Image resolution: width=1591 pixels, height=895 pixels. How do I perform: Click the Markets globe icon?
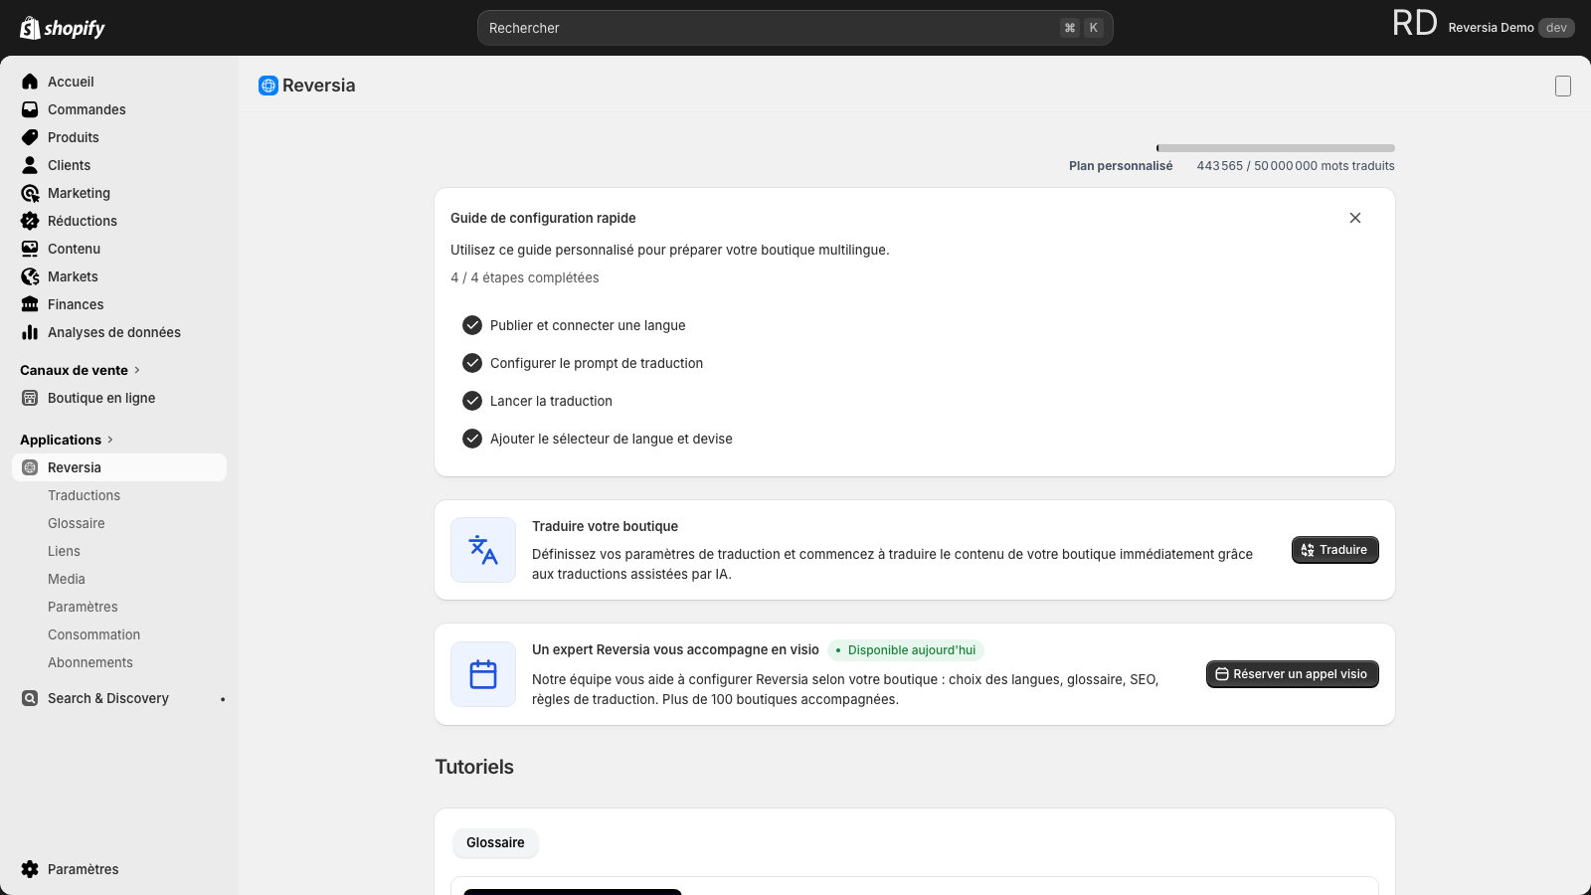30,276
